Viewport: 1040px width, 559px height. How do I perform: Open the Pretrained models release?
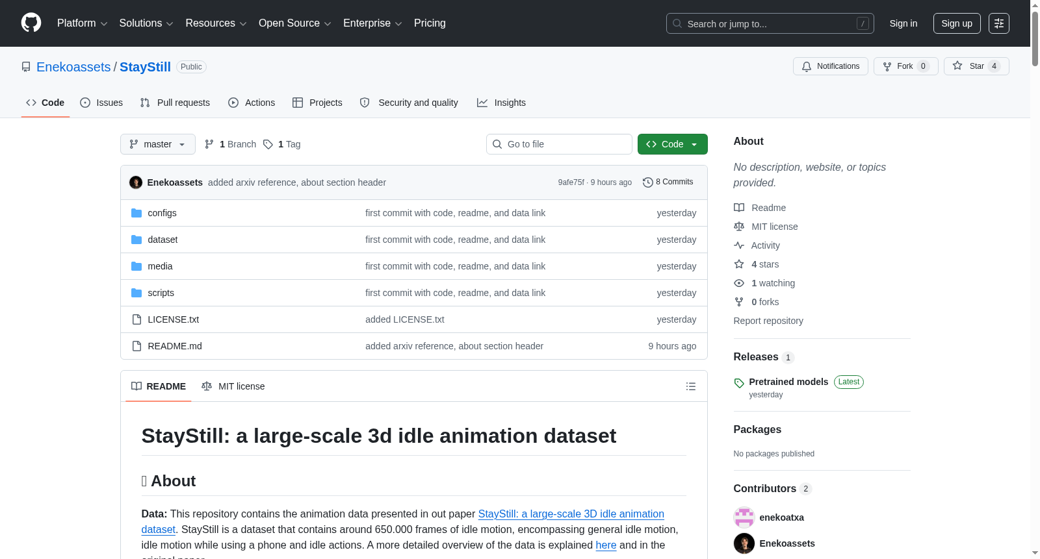[788, 382]
